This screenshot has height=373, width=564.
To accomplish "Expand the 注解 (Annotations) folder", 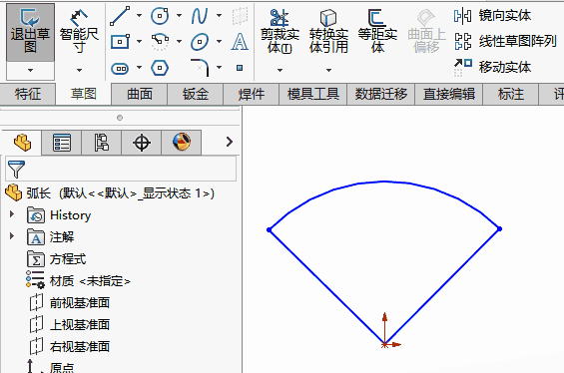I will click(x=12, y=236).
